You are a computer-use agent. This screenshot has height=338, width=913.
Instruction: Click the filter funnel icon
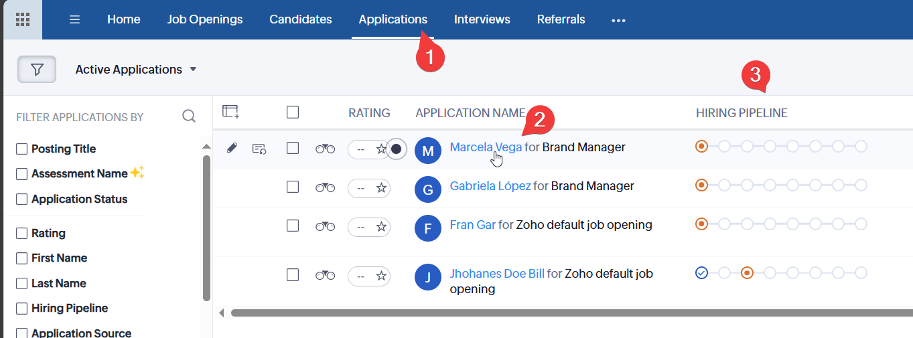click(x=37, y=70)
